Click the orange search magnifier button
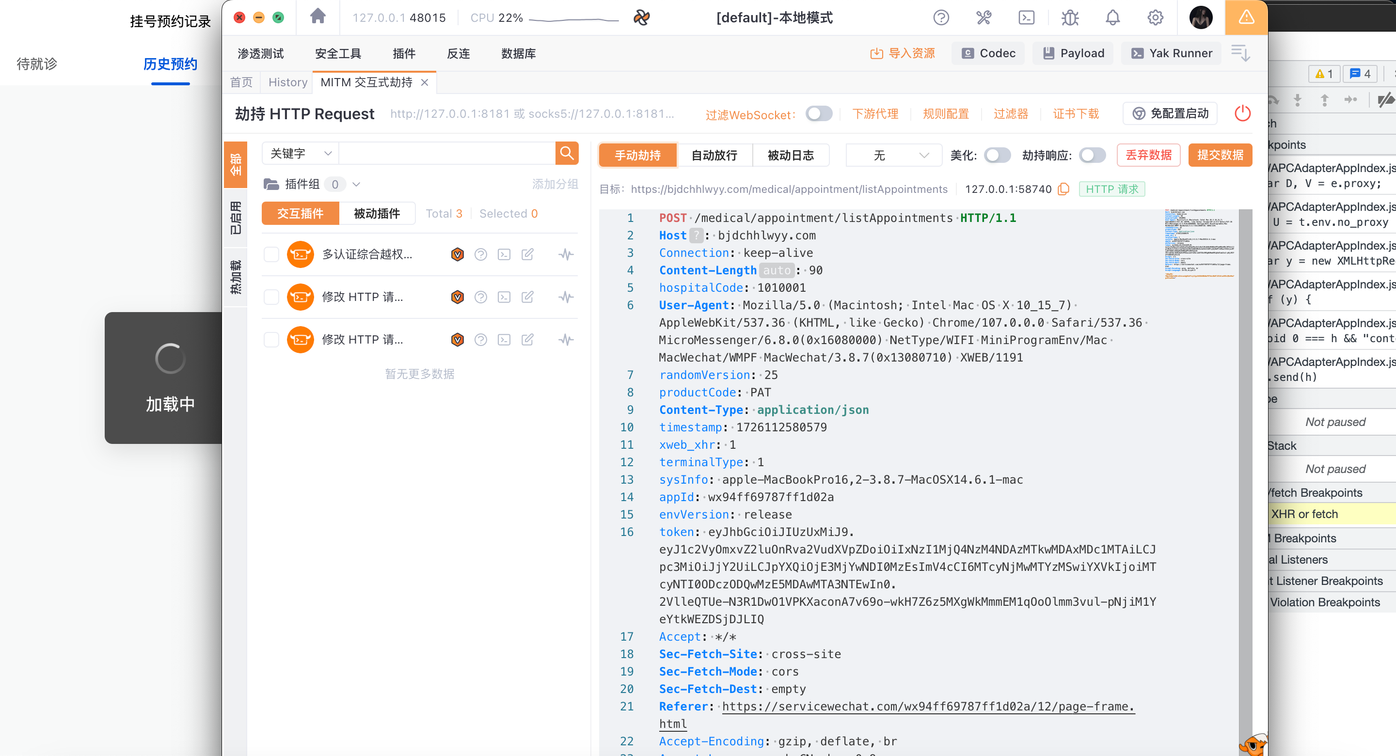The image size is (1396, 756). 567,153
